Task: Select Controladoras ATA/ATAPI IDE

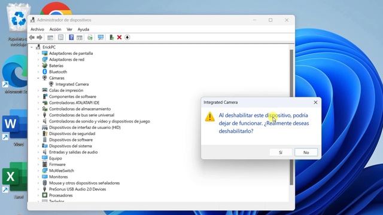Action: tap(74, 103)
